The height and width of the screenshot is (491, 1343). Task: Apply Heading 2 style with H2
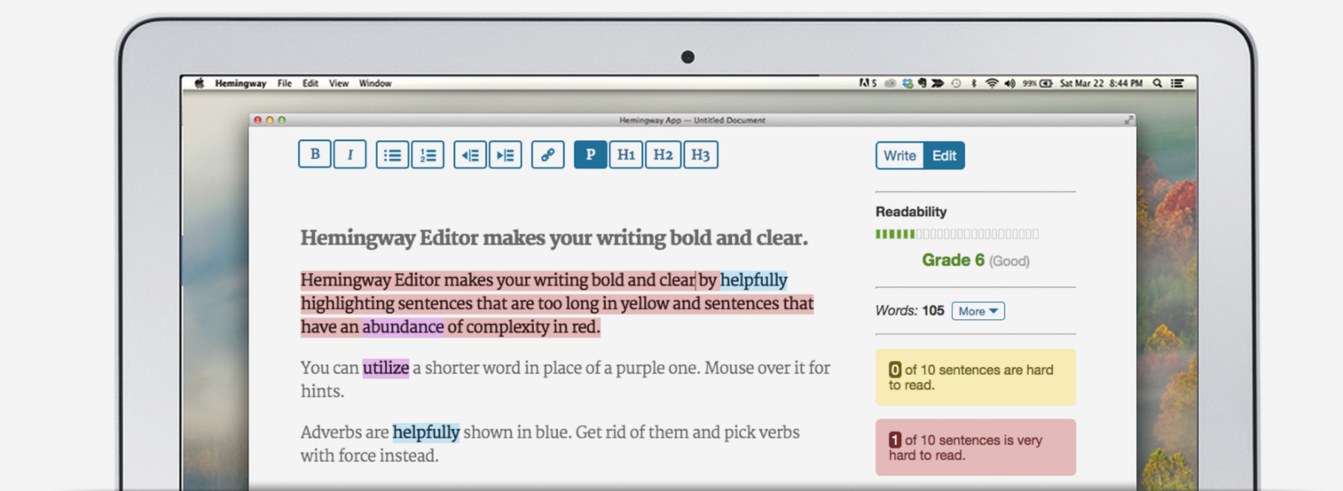[x=663, y=155]
